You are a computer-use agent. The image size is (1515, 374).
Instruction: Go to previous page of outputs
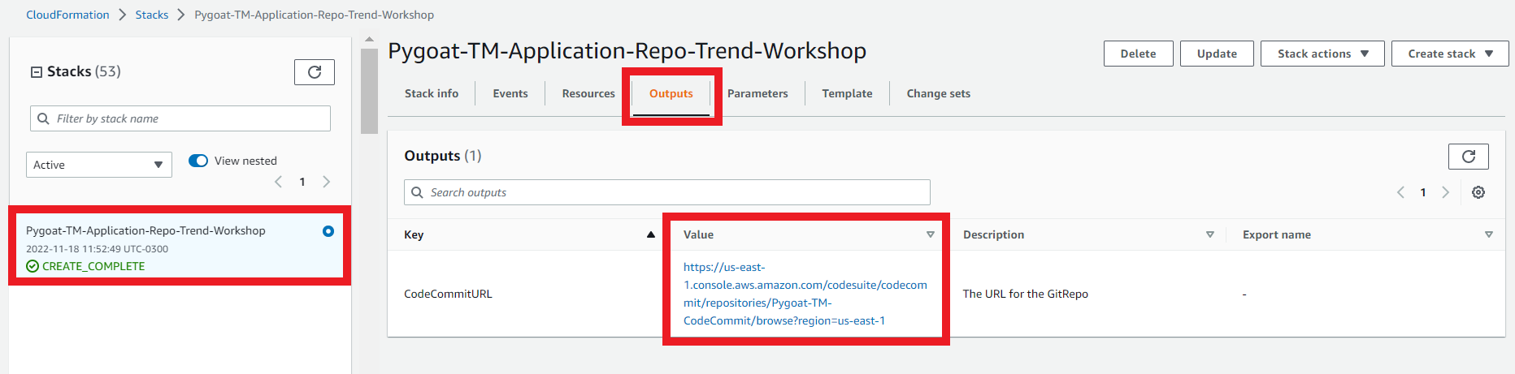pyautogui.click(x=1400, y=192)
